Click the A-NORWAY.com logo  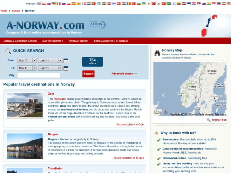tap(45, 25)
